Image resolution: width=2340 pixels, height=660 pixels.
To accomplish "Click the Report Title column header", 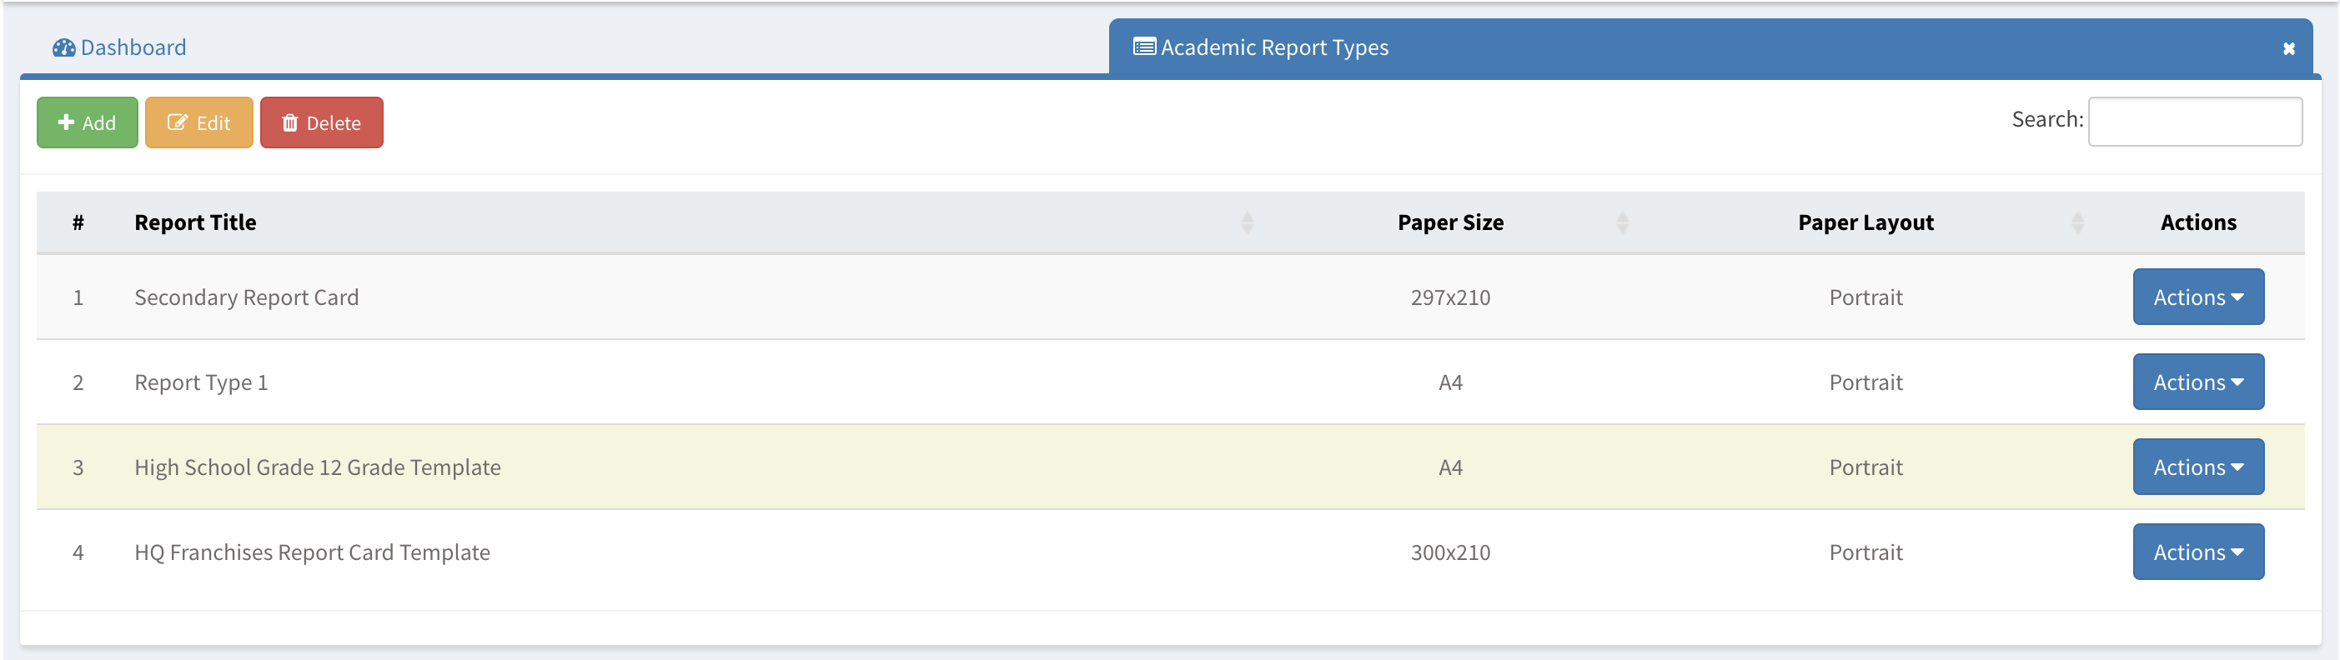I will (x=195, y=223).
